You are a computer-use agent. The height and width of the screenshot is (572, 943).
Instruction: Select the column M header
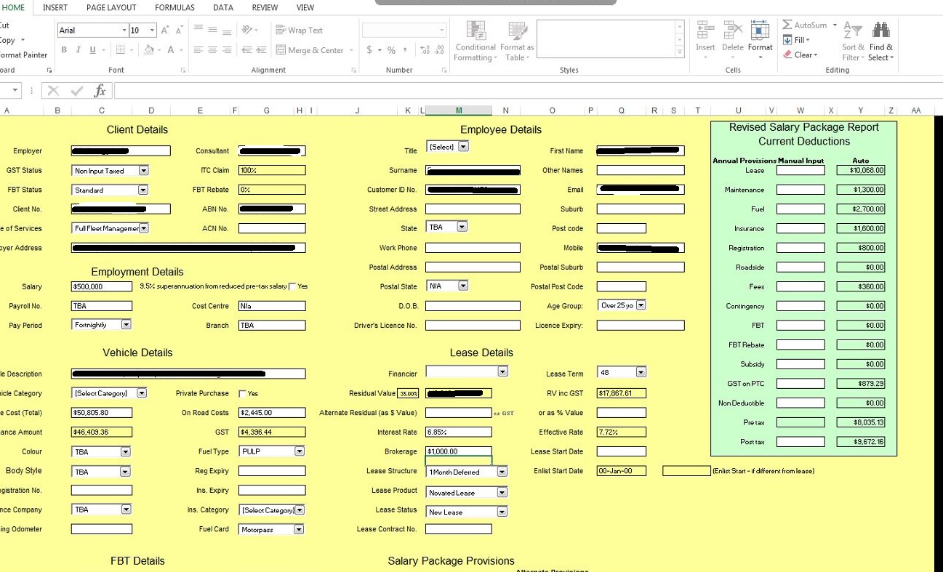459,110
